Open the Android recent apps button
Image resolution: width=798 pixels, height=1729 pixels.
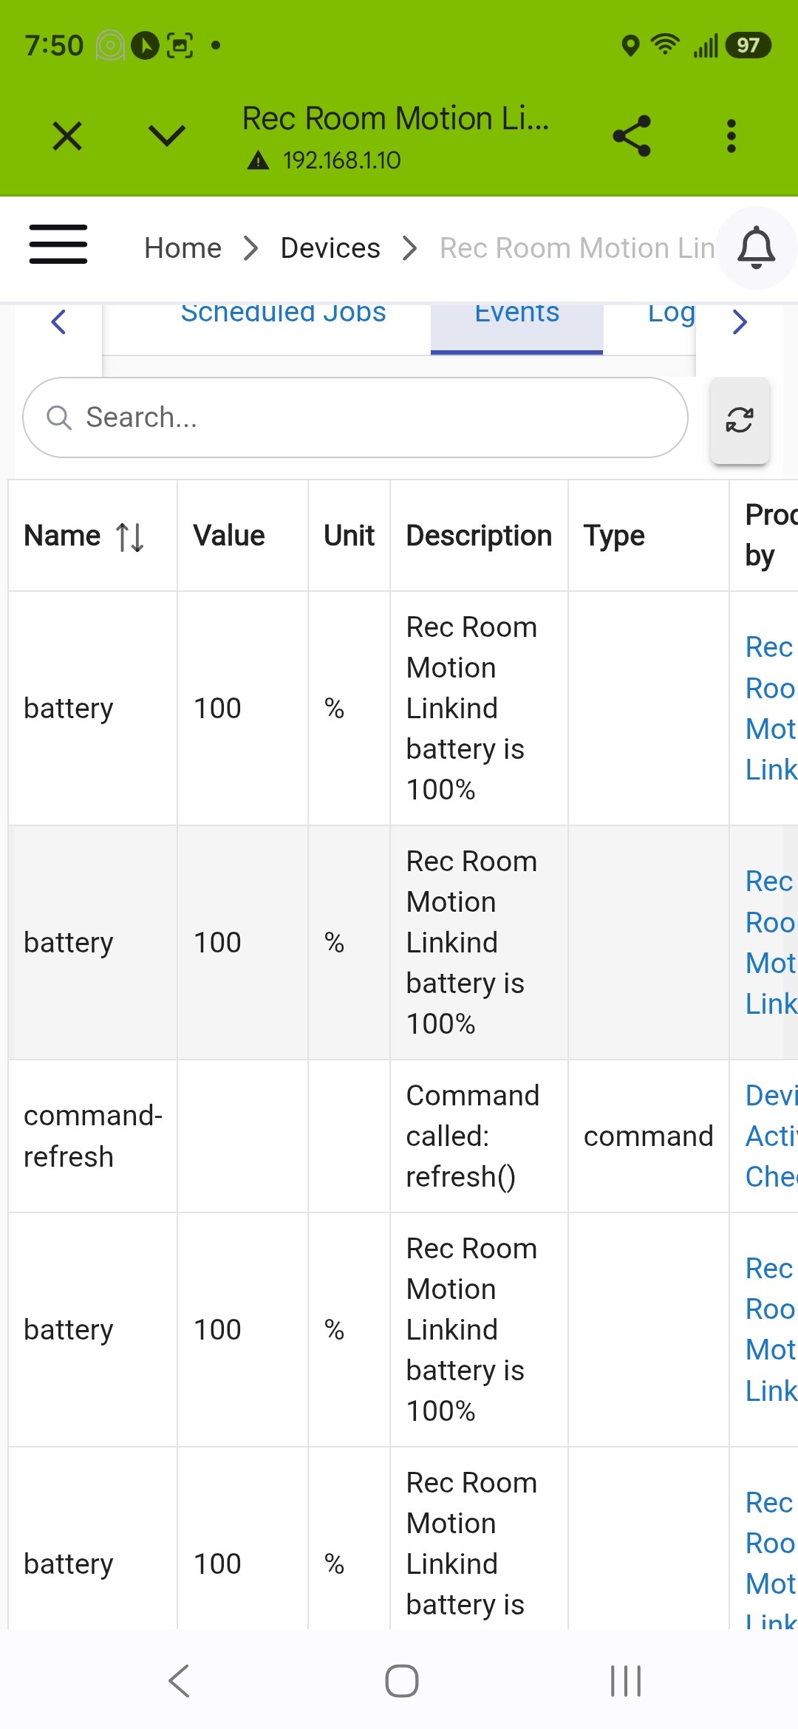pos(626,1681)
